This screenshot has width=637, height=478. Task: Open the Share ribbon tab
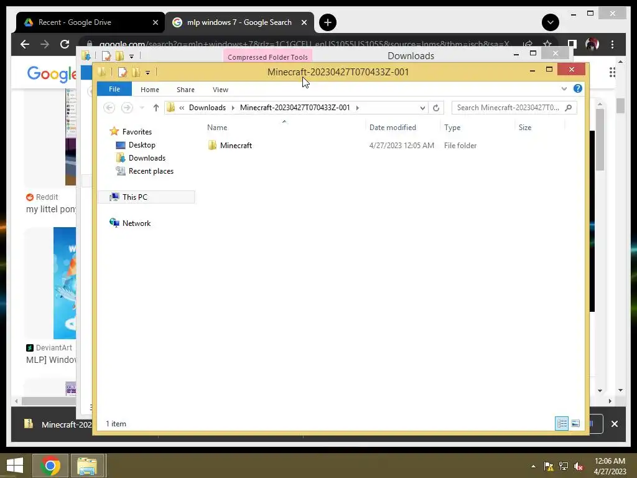point(185,90)
